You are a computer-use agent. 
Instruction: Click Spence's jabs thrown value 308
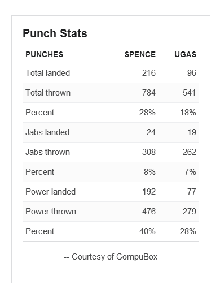coord(149,152)
